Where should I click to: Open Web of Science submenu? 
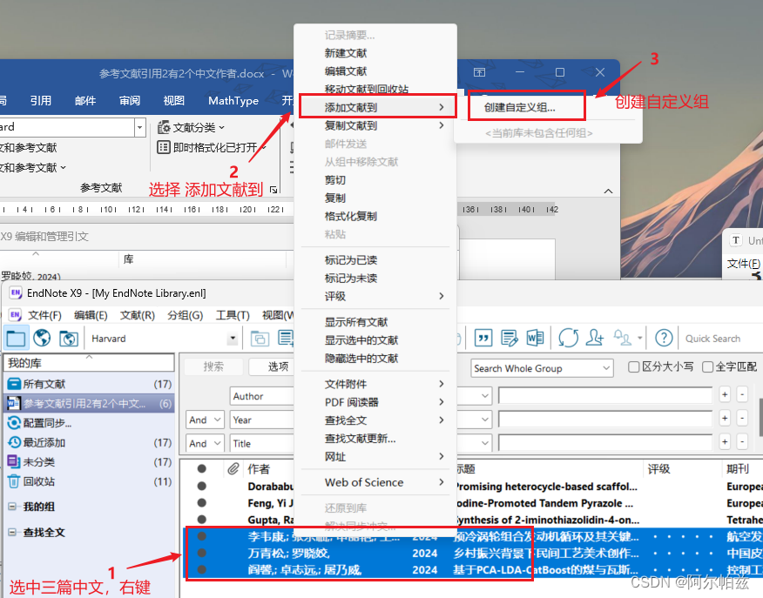point(377,482)
